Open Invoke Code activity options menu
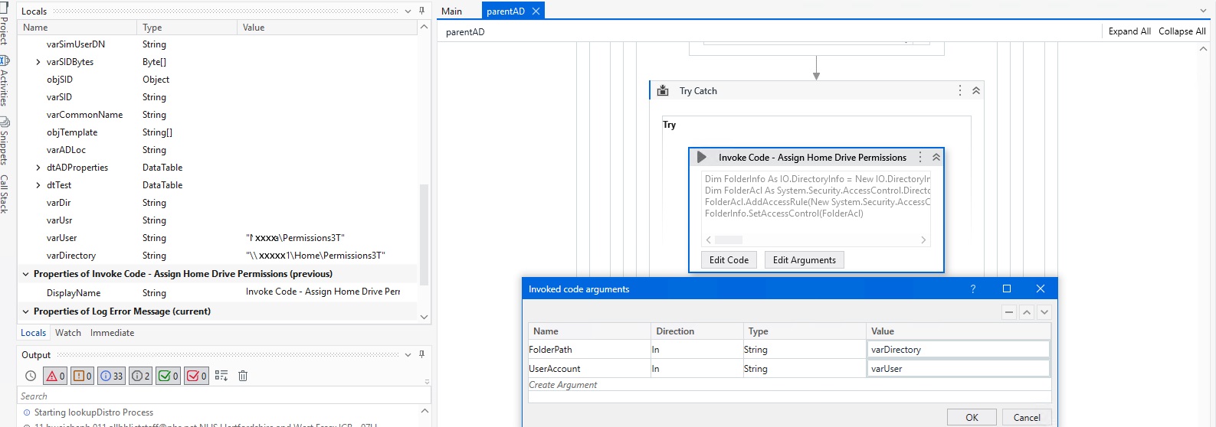The height and width of the screenshot is (427, 1216). [x=919, y=157]
